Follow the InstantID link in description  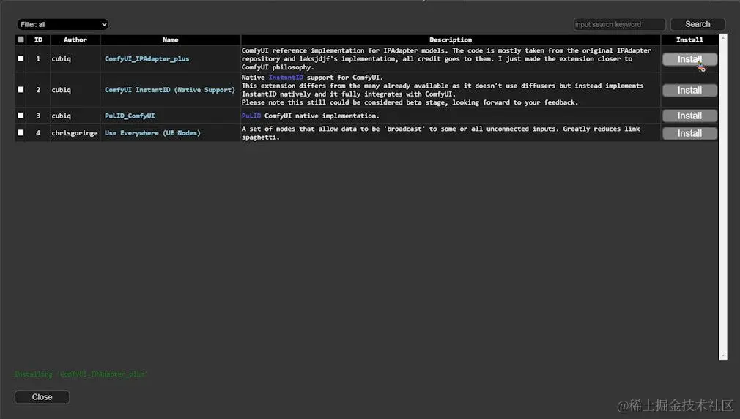click(286, 78)
